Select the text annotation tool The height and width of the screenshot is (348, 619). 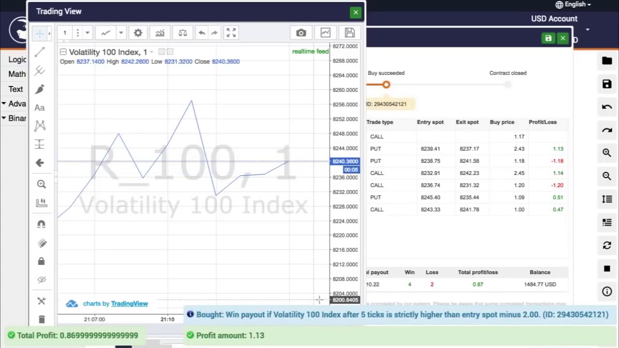[x=40, y=108]
